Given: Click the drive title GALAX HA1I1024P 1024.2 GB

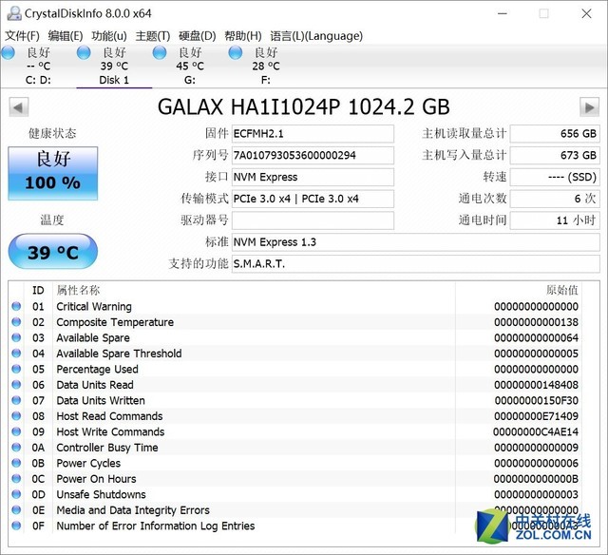Looking at the screenshot, I should click(x=304, y=107).
